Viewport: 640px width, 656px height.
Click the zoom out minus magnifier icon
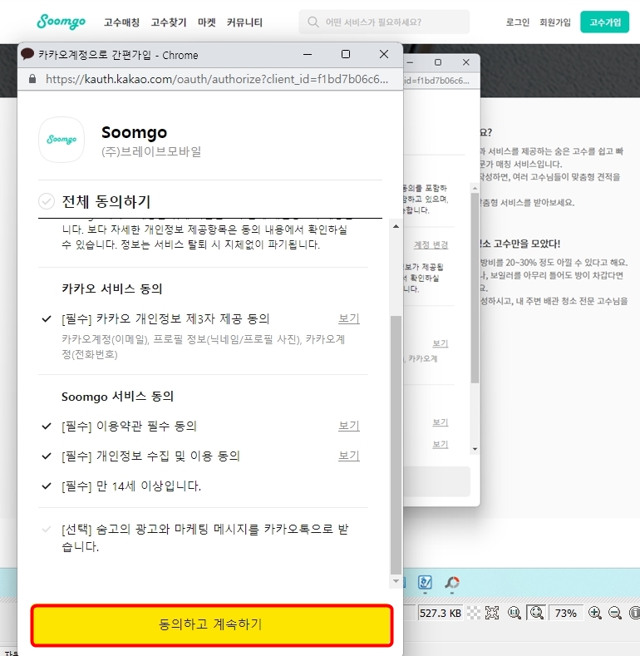click(x=614, y=613)
